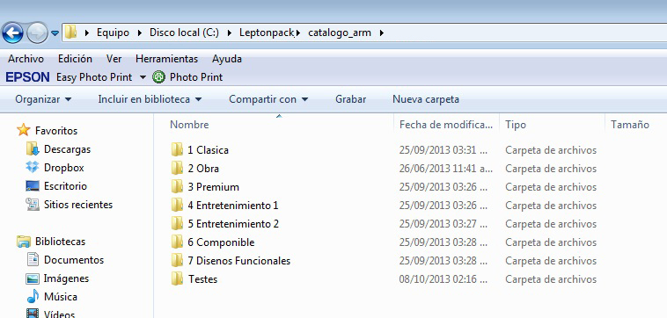The image size is (667, 318).
Task: Open the recent locations dropdown arrow
Action: [55, 33]
